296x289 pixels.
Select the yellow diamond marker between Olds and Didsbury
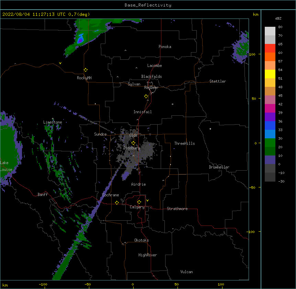pyautogui.click(x=133, y=143)
